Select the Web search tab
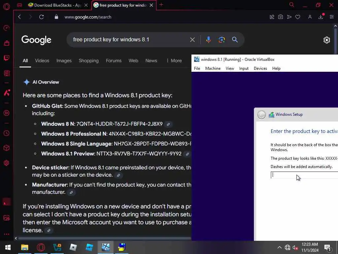Image resolution: width=338 pixels, height=254 pixels. [133, 61]
